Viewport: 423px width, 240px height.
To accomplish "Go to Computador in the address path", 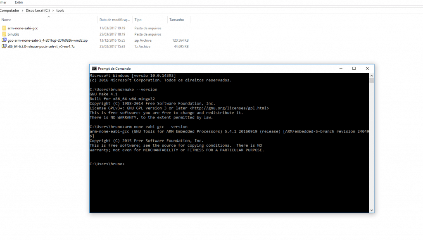I will pyautogui.click(x=10, y=10).
